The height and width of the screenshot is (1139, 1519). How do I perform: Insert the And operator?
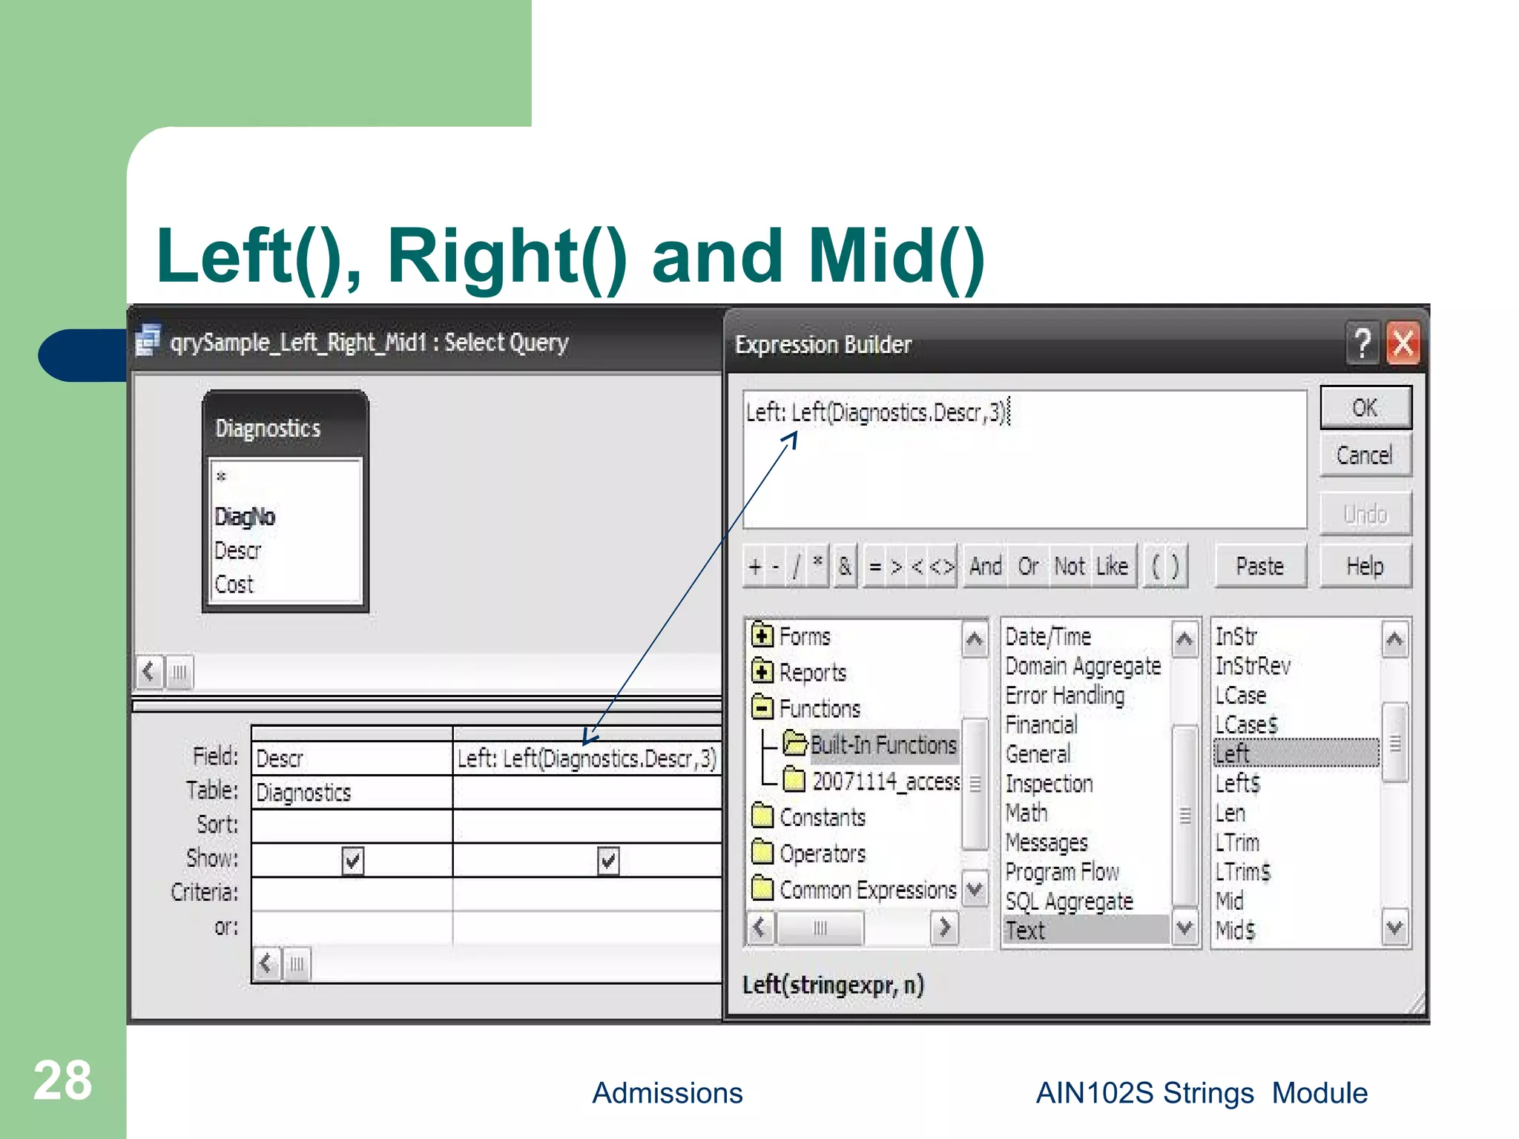pyautogui.click(x=986, y=567)
